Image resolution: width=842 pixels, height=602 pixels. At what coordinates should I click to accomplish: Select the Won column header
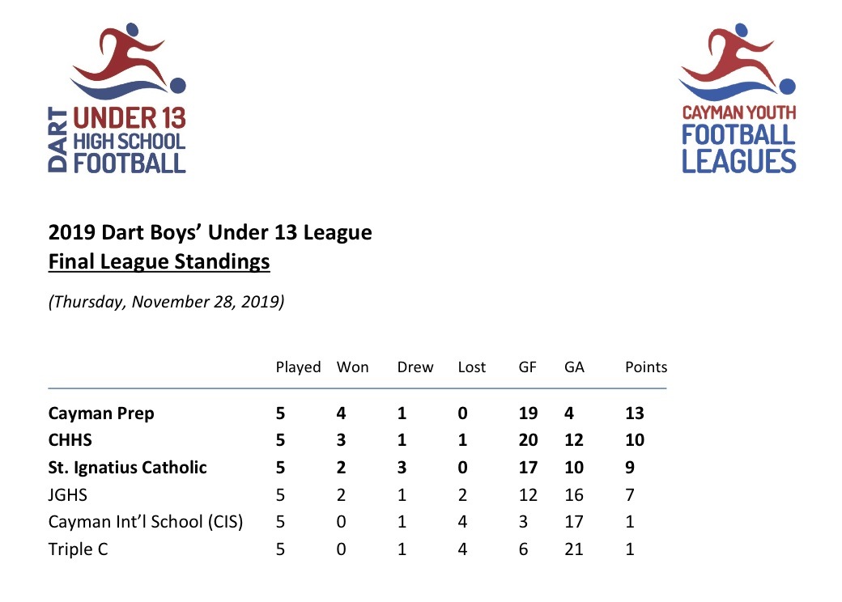point(352,367)
